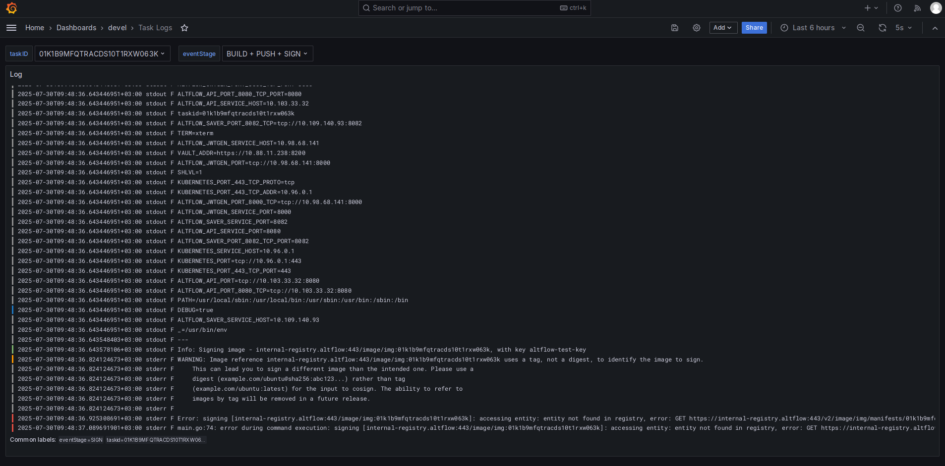Image resolution: width=945 pixels, height=466 pixels.
Task: Go to the devel folder breadcrumb
Action: click(118, 28)
